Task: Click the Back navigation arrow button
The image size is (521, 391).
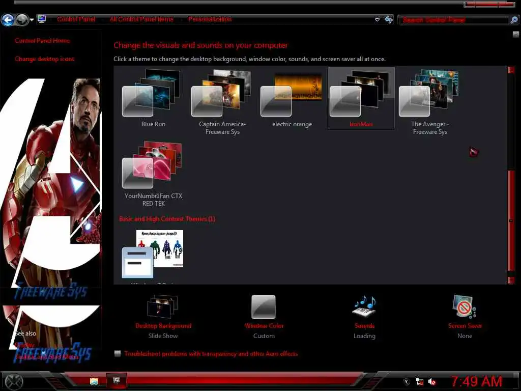Action: tap(7, 20)
